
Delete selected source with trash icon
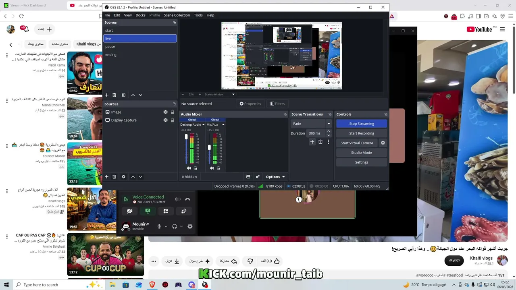[114, 177]
